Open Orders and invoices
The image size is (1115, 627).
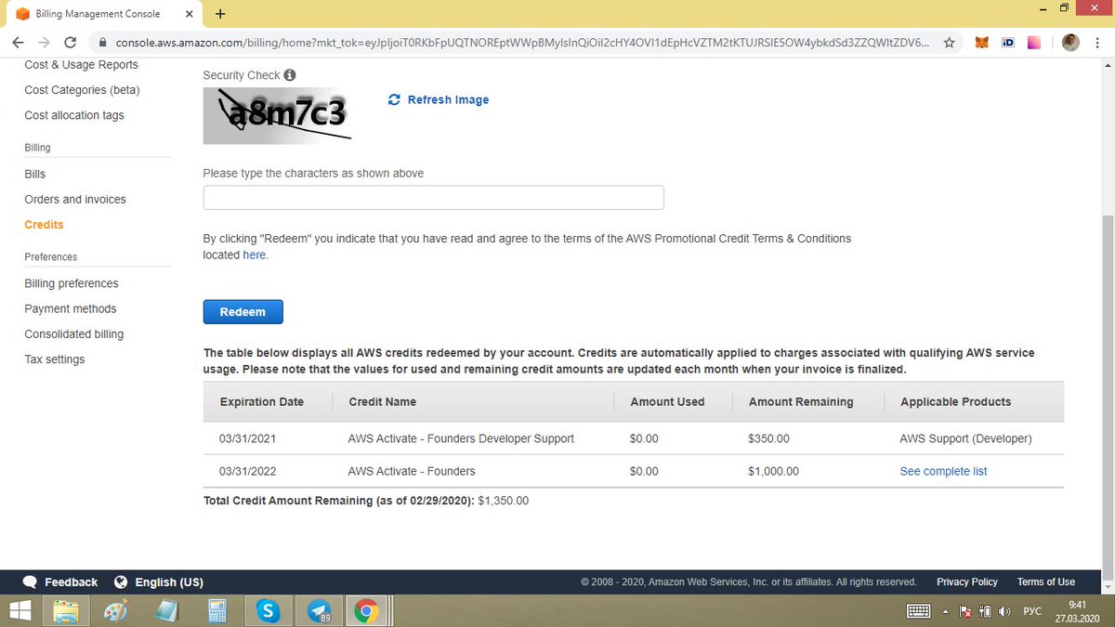click(x=75, y=199)
